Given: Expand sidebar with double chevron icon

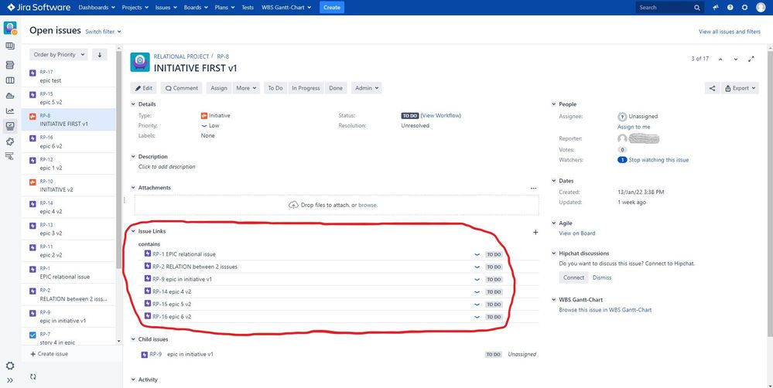Looking at the screenshot, I should [10, 380].
